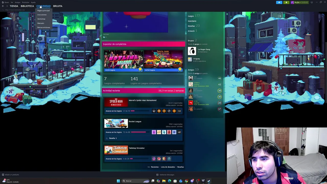Viewport: 327px width, 184px height.
Task: Open the Ver menu
Action: coord(12,2)
